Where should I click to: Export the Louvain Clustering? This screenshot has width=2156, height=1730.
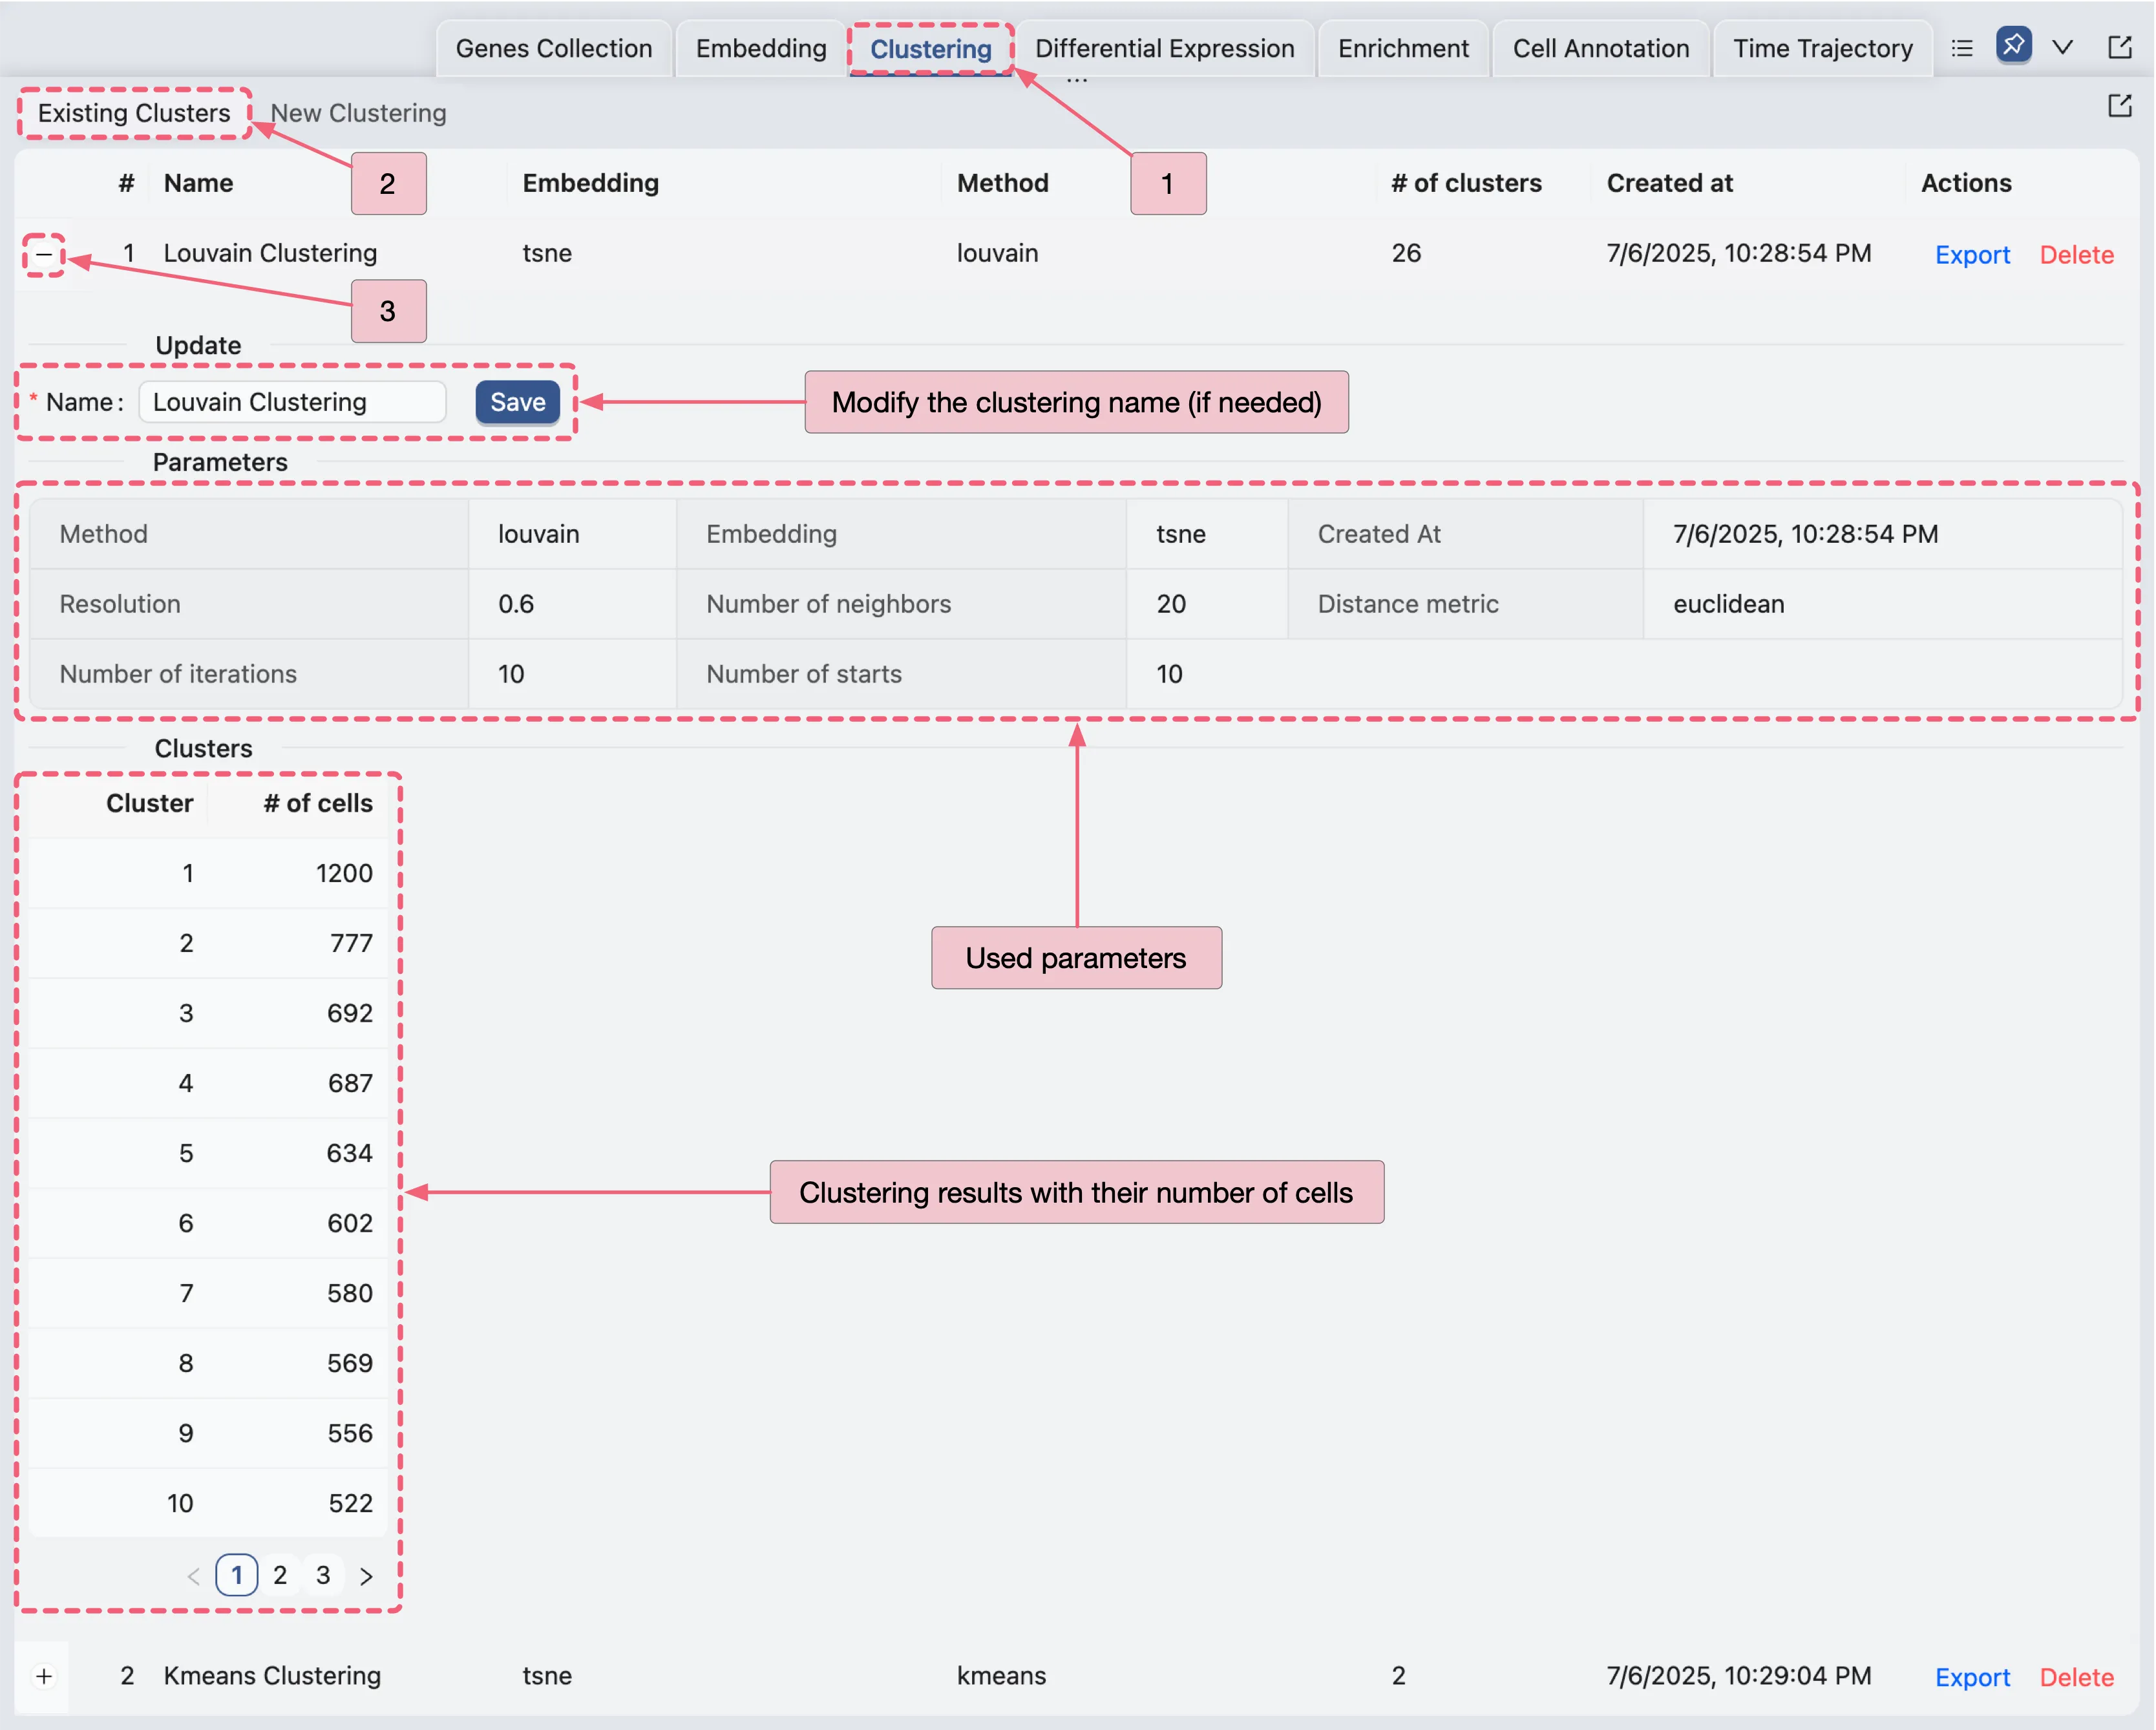coord(1972,255)
